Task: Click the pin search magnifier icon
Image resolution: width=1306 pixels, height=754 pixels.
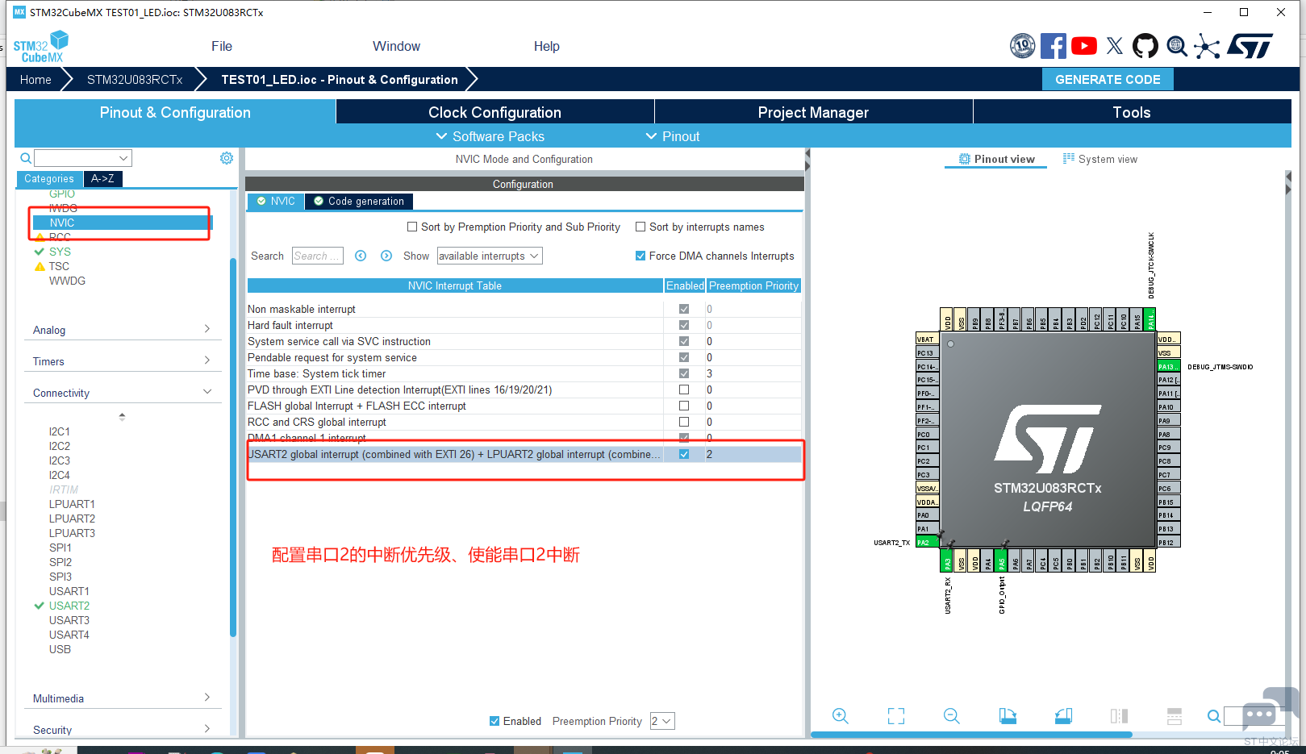Action: (1214, 716)
